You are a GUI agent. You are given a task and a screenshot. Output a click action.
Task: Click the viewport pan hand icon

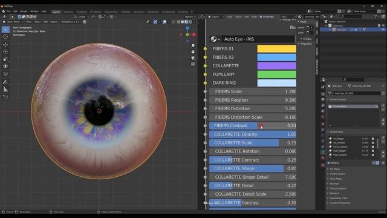click(x=193, y=51)
